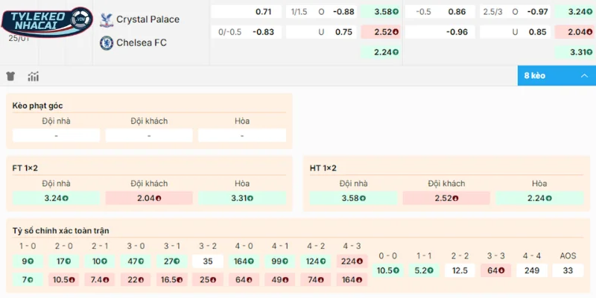Open the bar chart statistics icon

(x=33, y=76)
